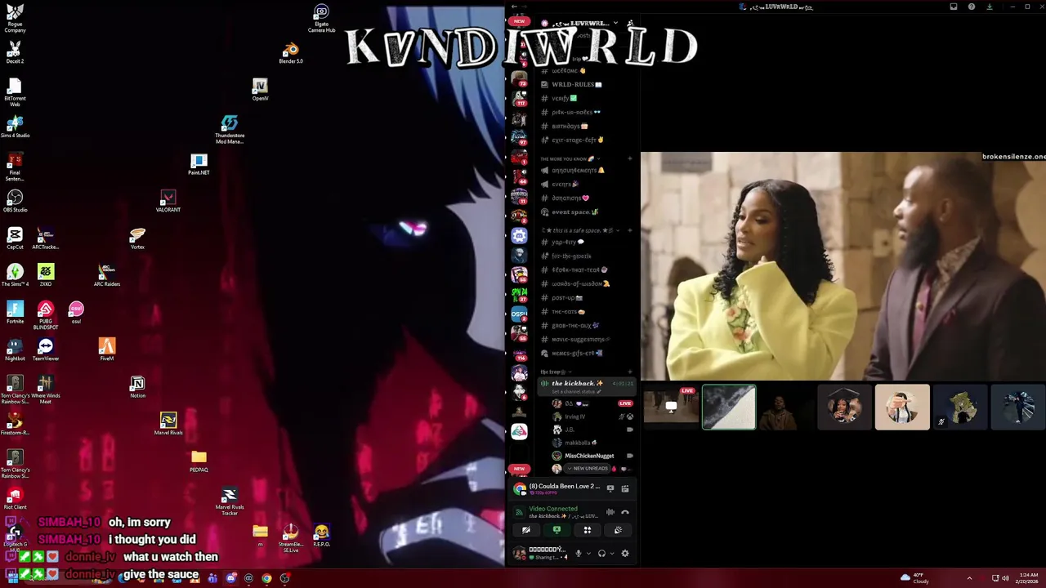This screenshot has width=1046, height=588.
Task: Open the birthdays channel
Action: (x=570, y=126)
